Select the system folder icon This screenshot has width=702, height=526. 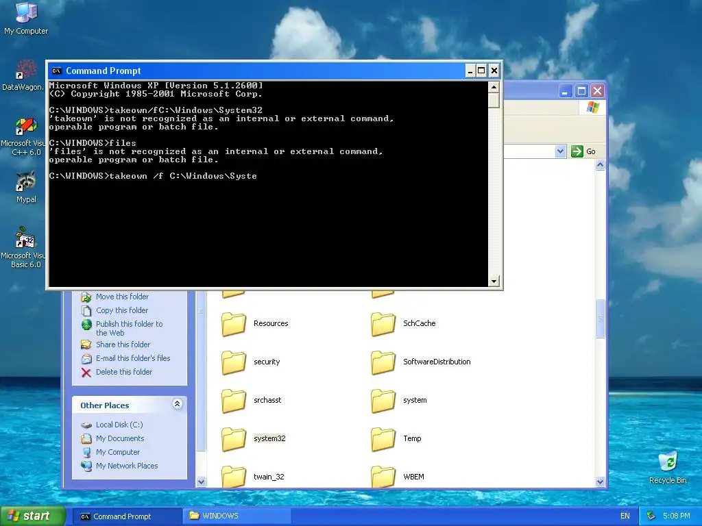coord(383,401)
